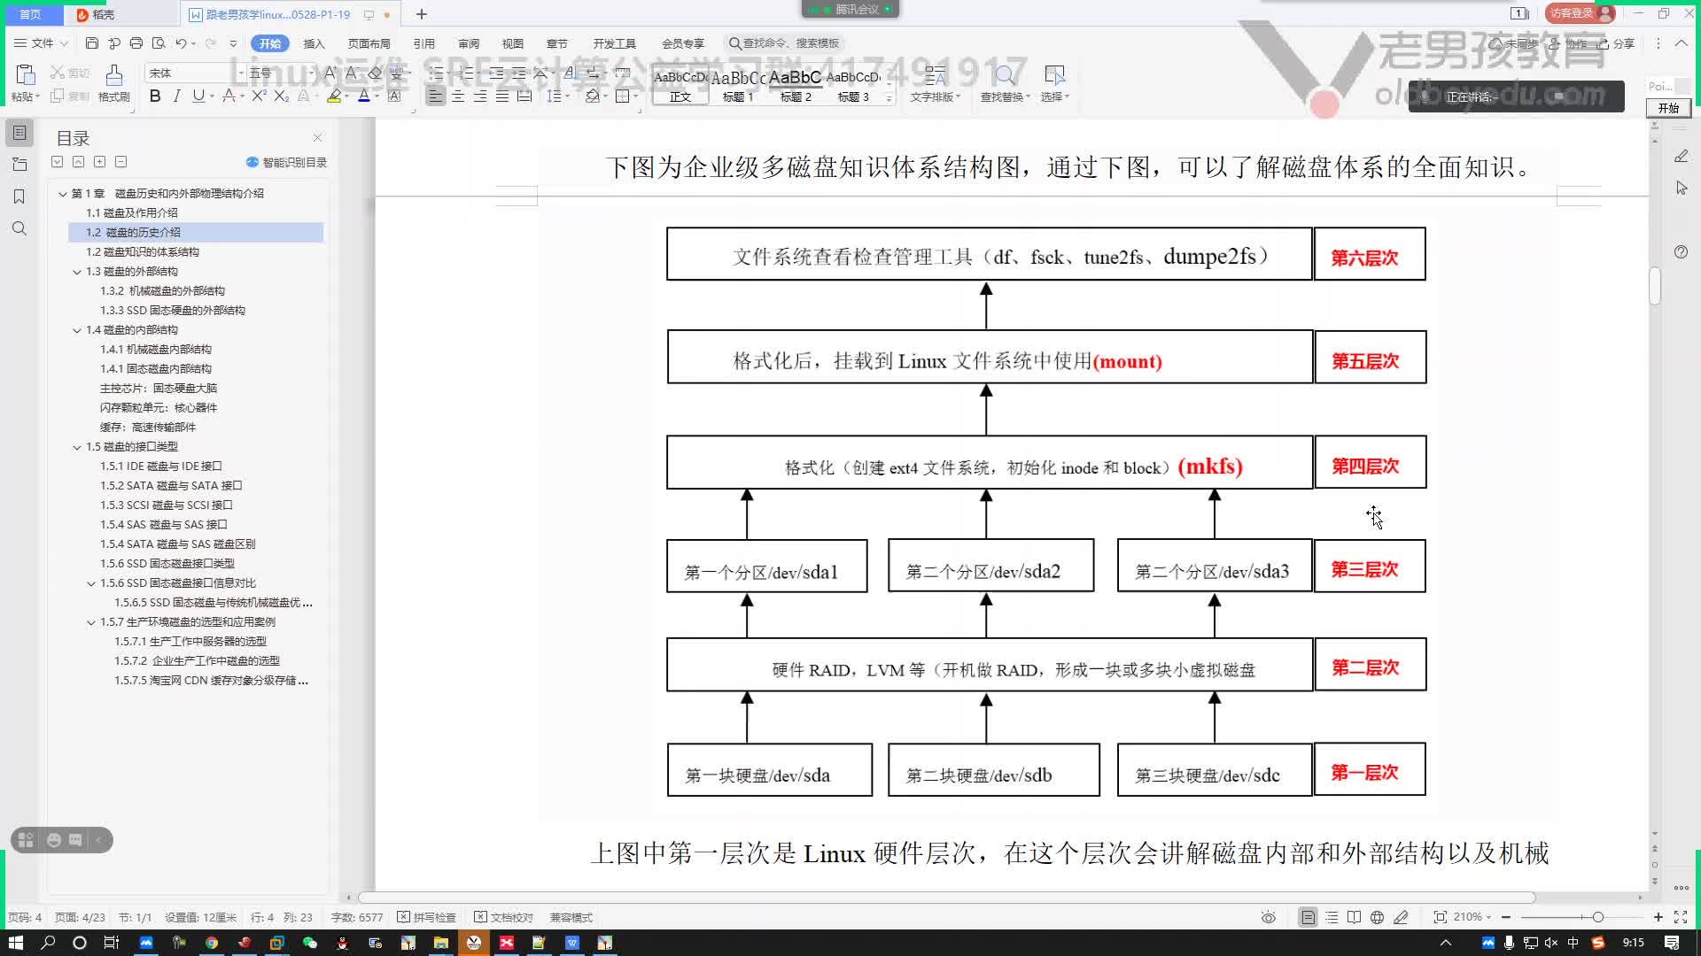Viewport: 1701px width, 956px height.
Task: Switch to web layout view icon
Action: coord(1377,917)
